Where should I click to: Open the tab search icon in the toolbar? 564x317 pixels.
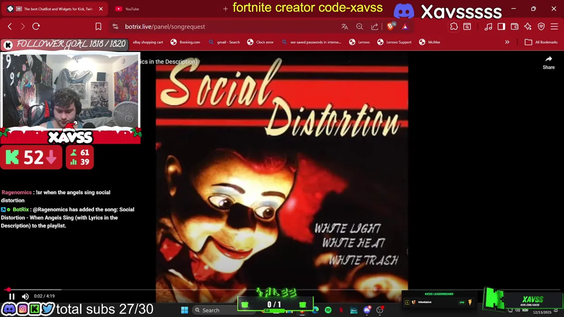click(467, 26)
